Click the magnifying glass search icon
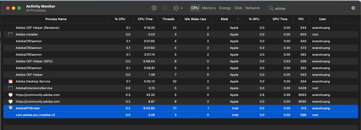The width and height of the screenshot is (361, 130). [x=271, y=8]
